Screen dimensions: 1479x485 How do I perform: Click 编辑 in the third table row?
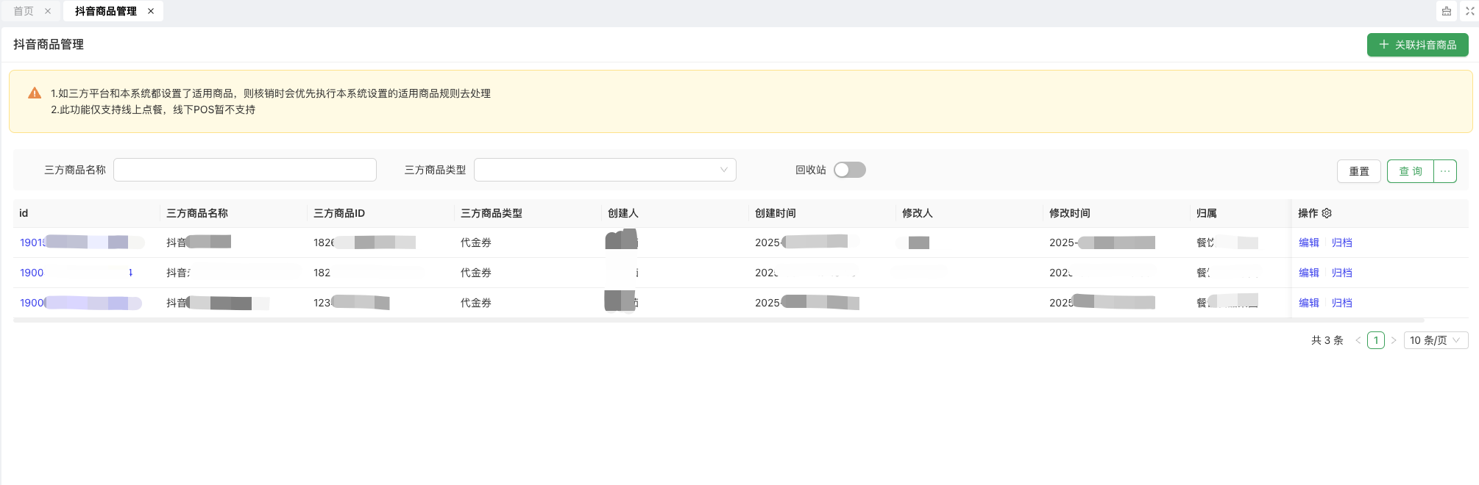[1309, 303]
